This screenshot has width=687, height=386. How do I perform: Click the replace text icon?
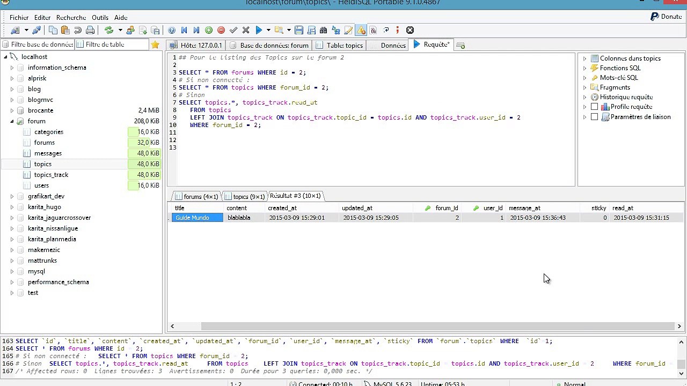coord(336,30)
